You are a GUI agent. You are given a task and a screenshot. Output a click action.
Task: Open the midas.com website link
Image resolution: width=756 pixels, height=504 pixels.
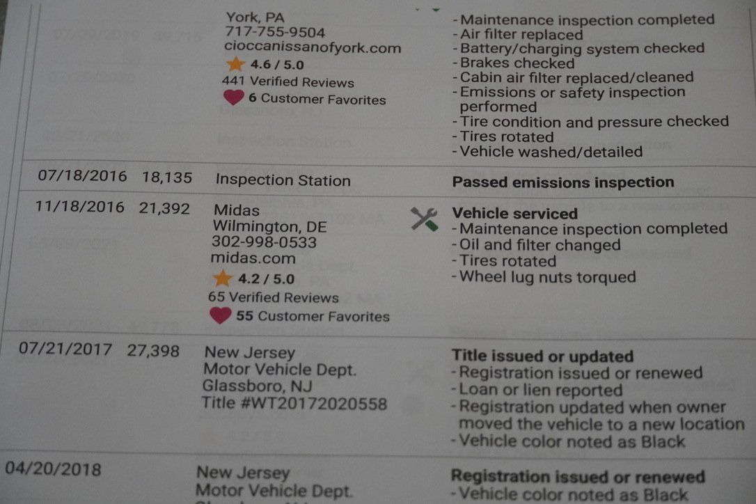[x=253, y=258]
